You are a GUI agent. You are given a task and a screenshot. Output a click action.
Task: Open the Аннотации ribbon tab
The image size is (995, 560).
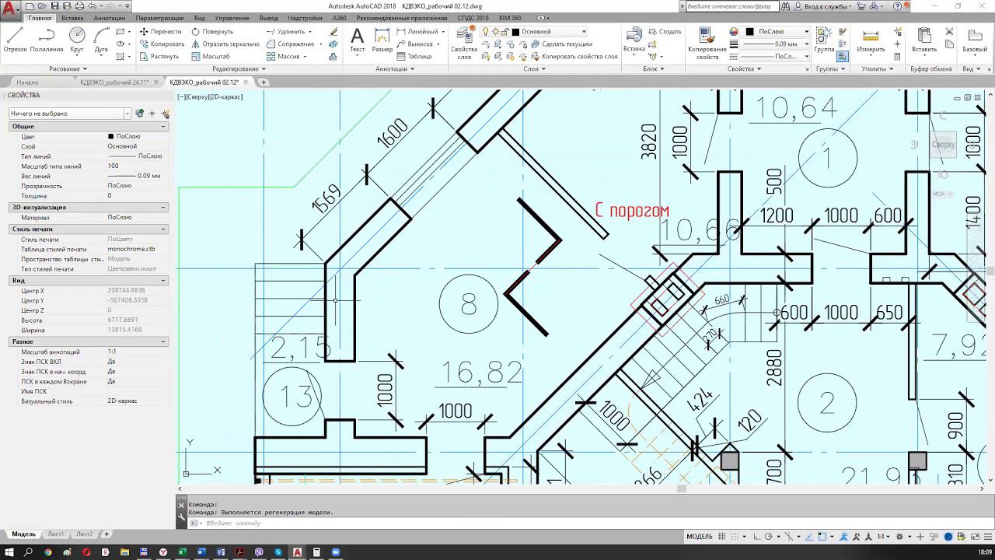tap(109, 18)
